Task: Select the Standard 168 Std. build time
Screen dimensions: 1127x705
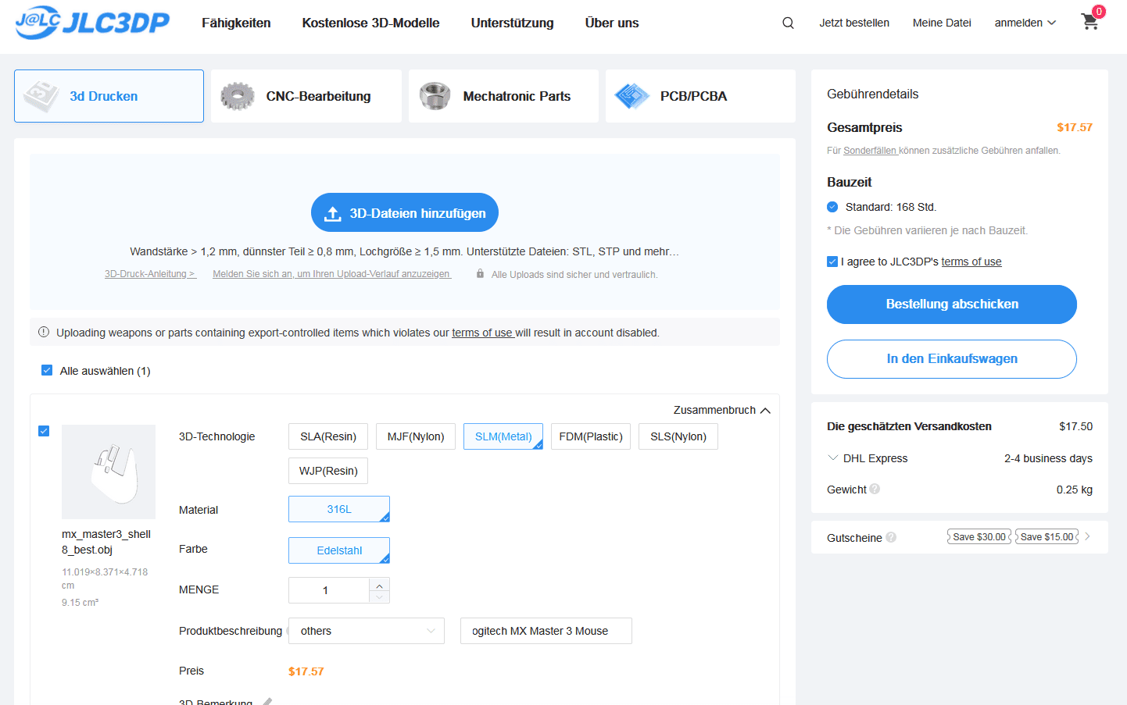Action: [x=832, y=207]
